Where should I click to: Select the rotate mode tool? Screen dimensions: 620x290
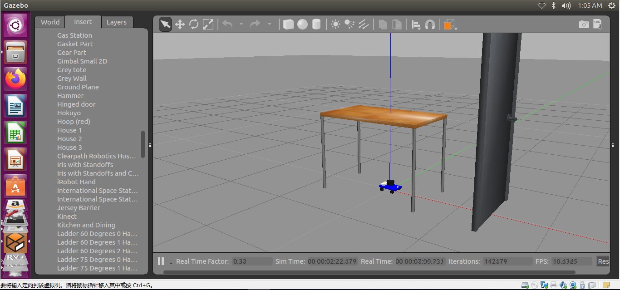pos(194,25)
